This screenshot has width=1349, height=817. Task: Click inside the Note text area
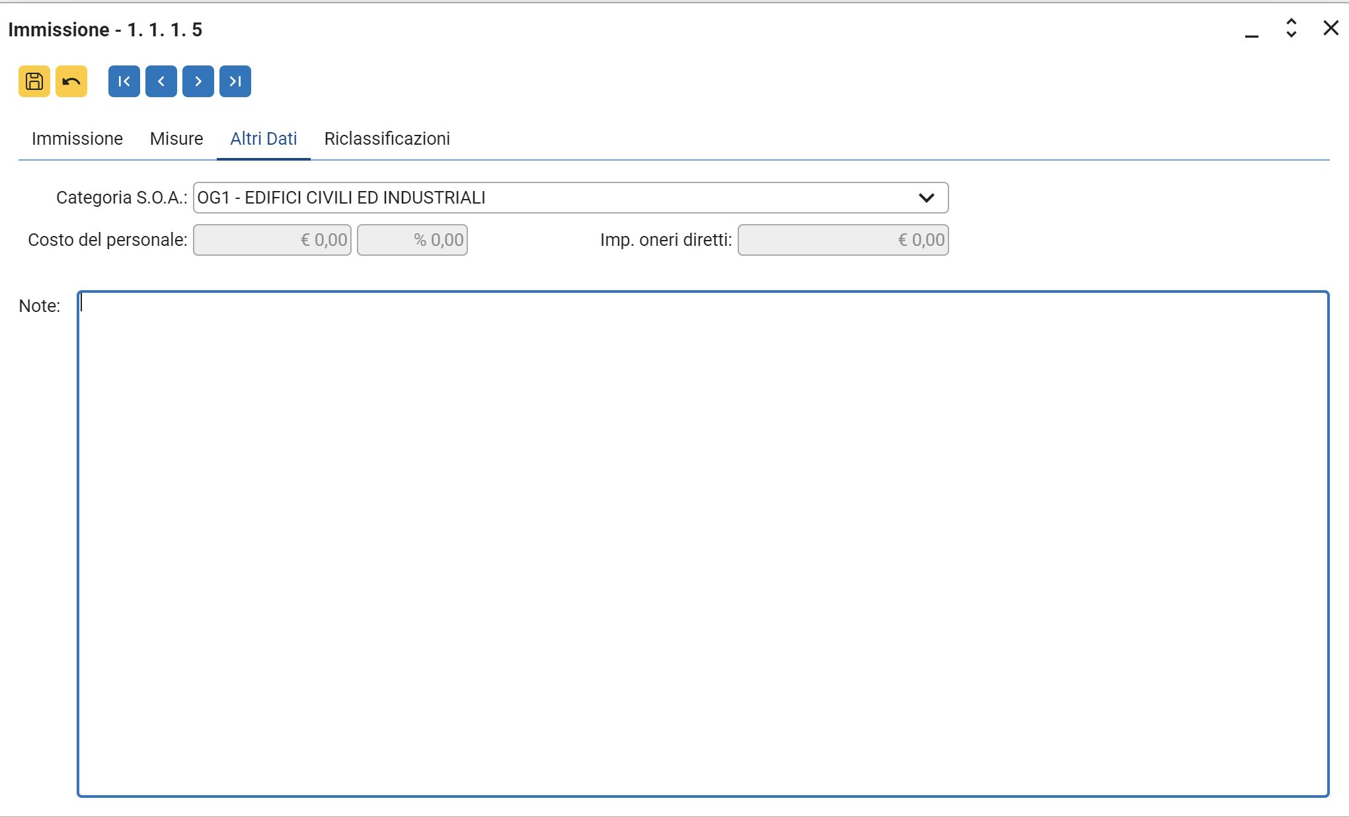(x=703, y=543)
